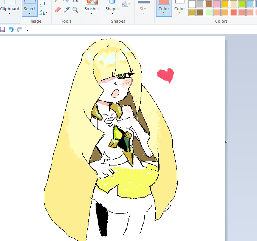Screen dimensions: 257x241
Task: Click the shape Fill bucket icon
Action: [125, 4]
